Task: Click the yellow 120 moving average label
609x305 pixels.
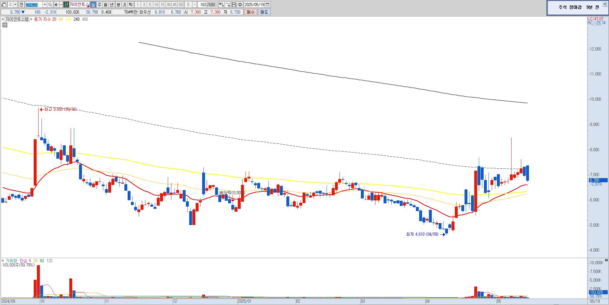Action: pyautogui.click(x=68, y=19)
